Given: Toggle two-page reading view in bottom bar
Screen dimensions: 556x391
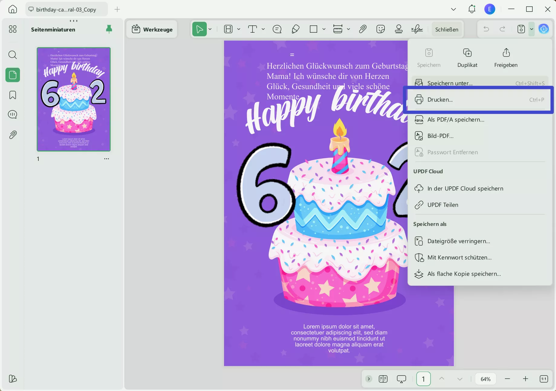Looking at the screenshot, I should pos(383,379).
